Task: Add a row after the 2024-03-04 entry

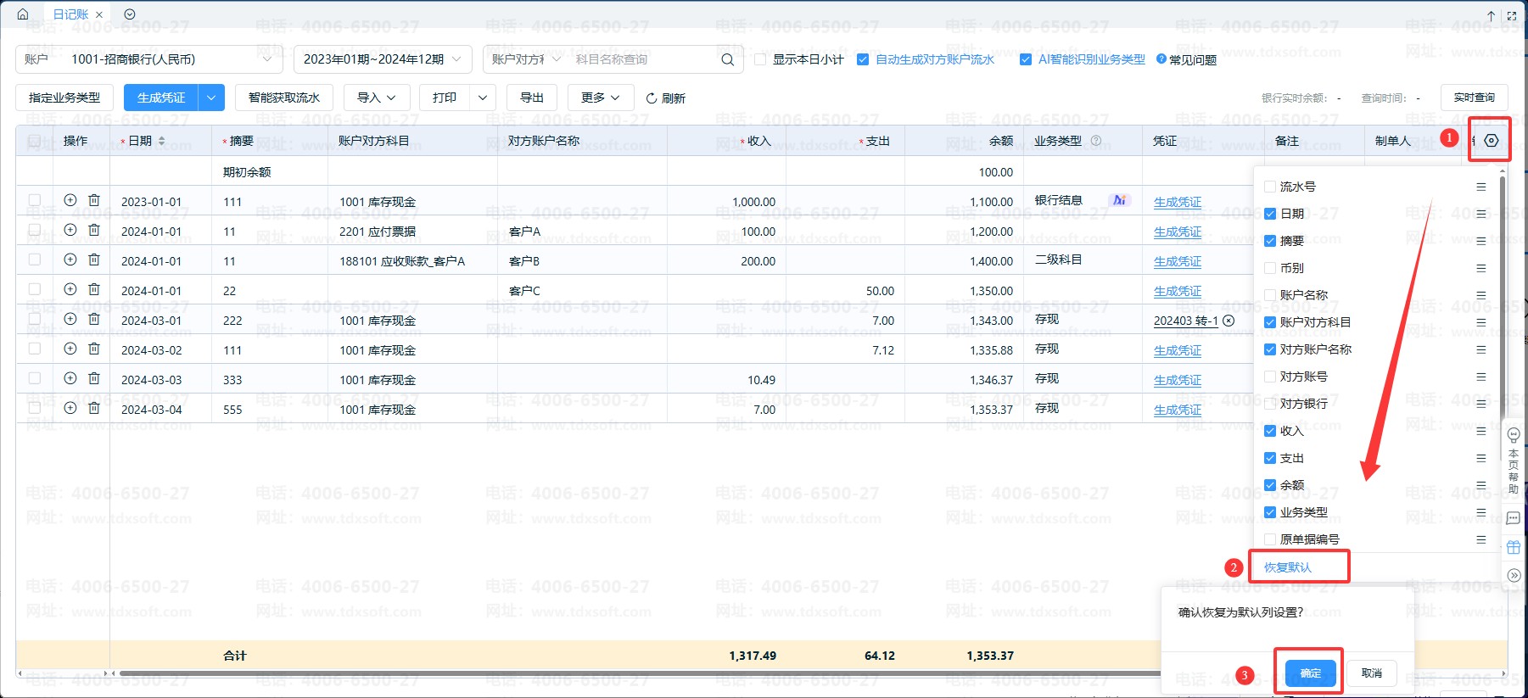Action: coord(70,408)
